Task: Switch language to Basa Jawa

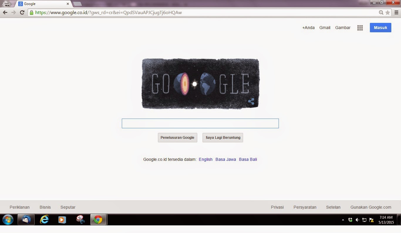Action: tap(226, 159)
